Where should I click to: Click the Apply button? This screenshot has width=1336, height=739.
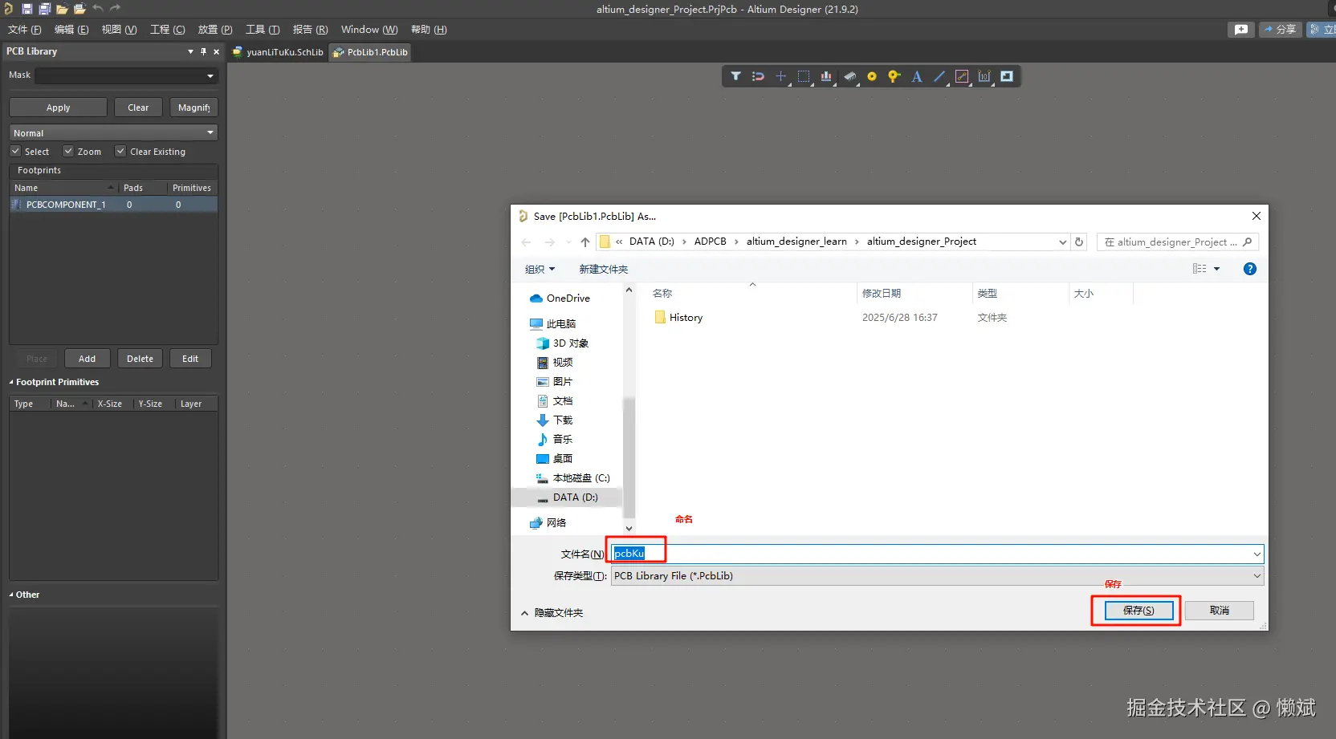[x=58, y=108]
